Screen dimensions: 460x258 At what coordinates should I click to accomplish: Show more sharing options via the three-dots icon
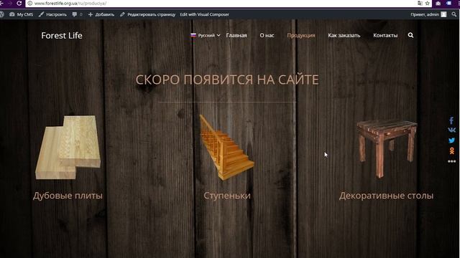(x=452, y=161)
